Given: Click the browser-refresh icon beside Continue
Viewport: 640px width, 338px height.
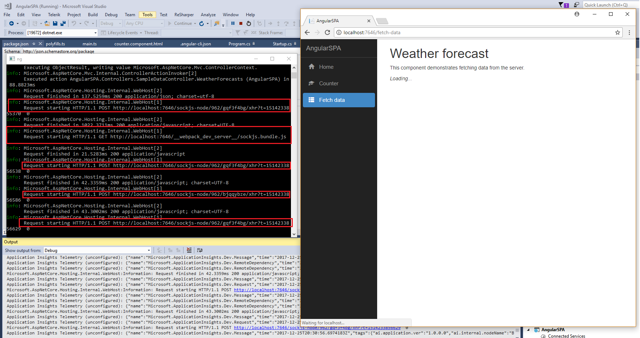Looking at the screenshot, I should point(202,23).
